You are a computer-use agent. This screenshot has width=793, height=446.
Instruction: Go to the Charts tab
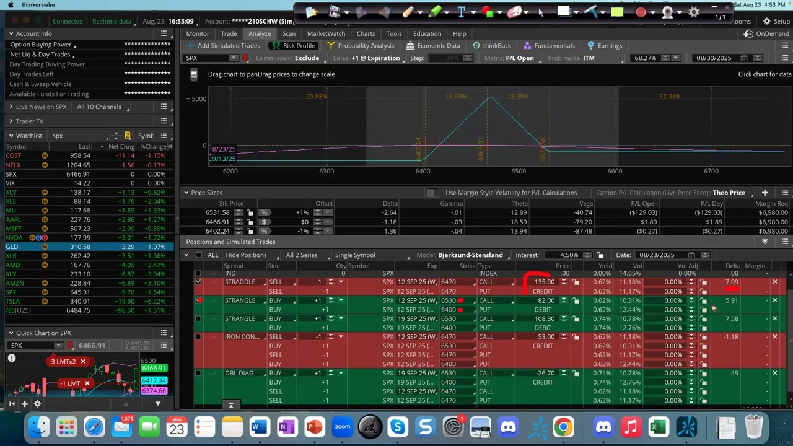click(366, 34)
